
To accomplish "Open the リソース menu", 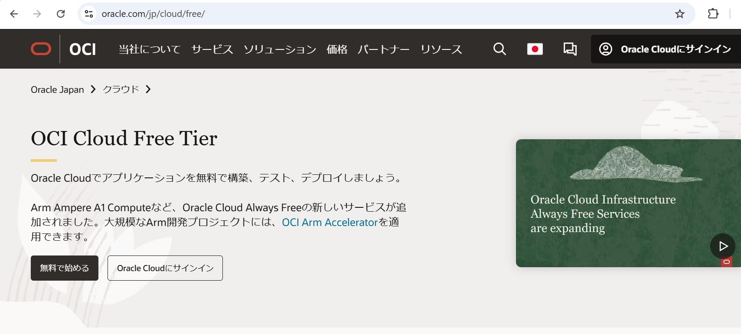I will pos(441,49).
